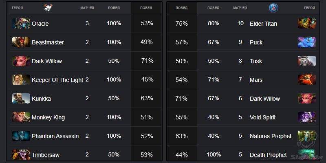Click the Elder Titan hero portrait
Viewport: 326px width, 163px height.
click(x=307, y=24)
